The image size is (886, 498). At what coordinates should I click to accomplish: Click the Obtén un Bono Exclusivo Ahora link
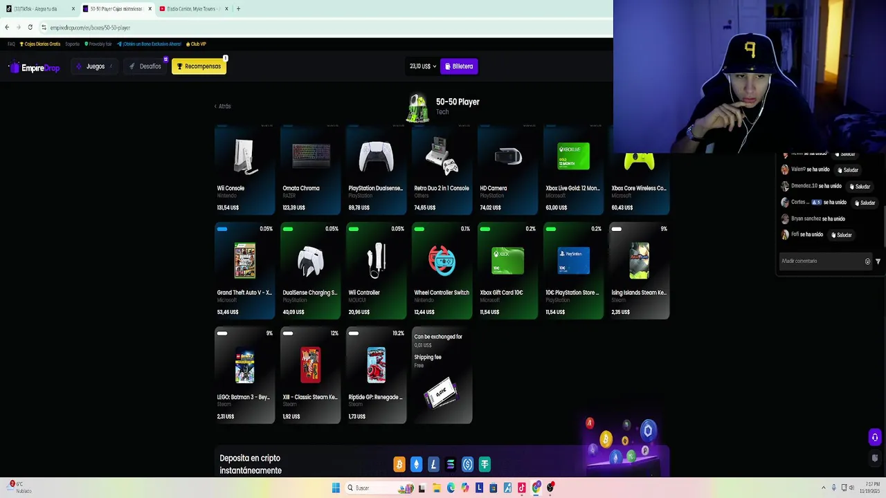click(x=149, y=44)
